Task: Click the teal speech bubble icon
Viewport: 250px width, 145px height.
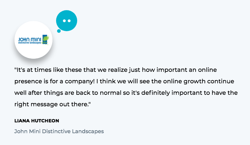Action: coord(67,20)
